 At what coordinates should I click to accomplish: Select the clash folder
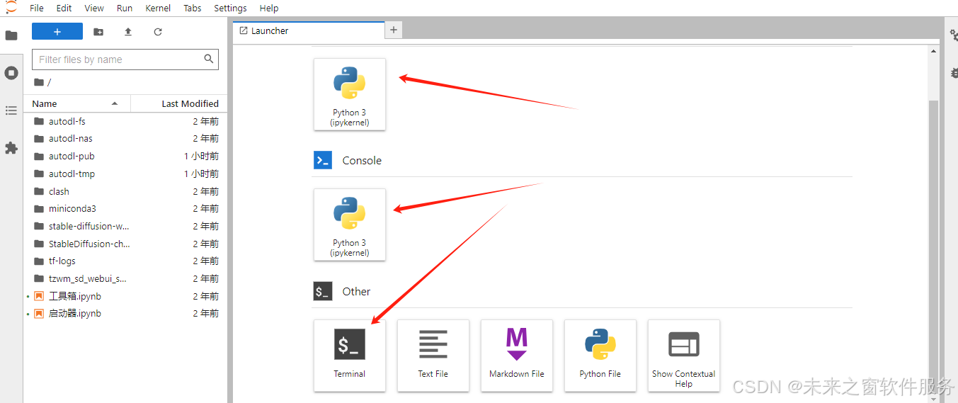click(x=125, y=191)
